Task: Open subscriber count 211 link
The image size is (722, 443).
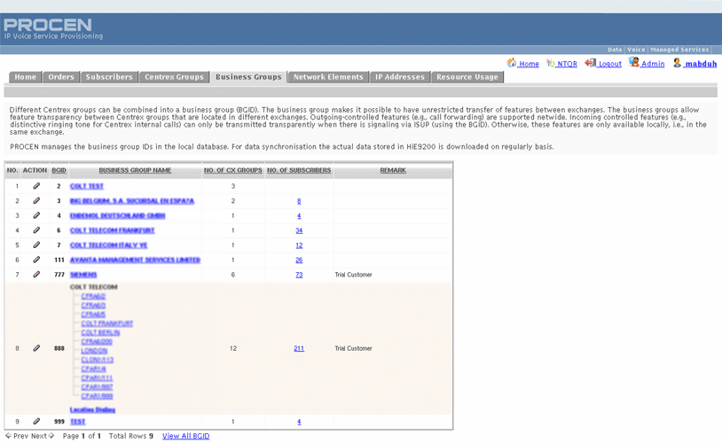Action: [299, 348]
